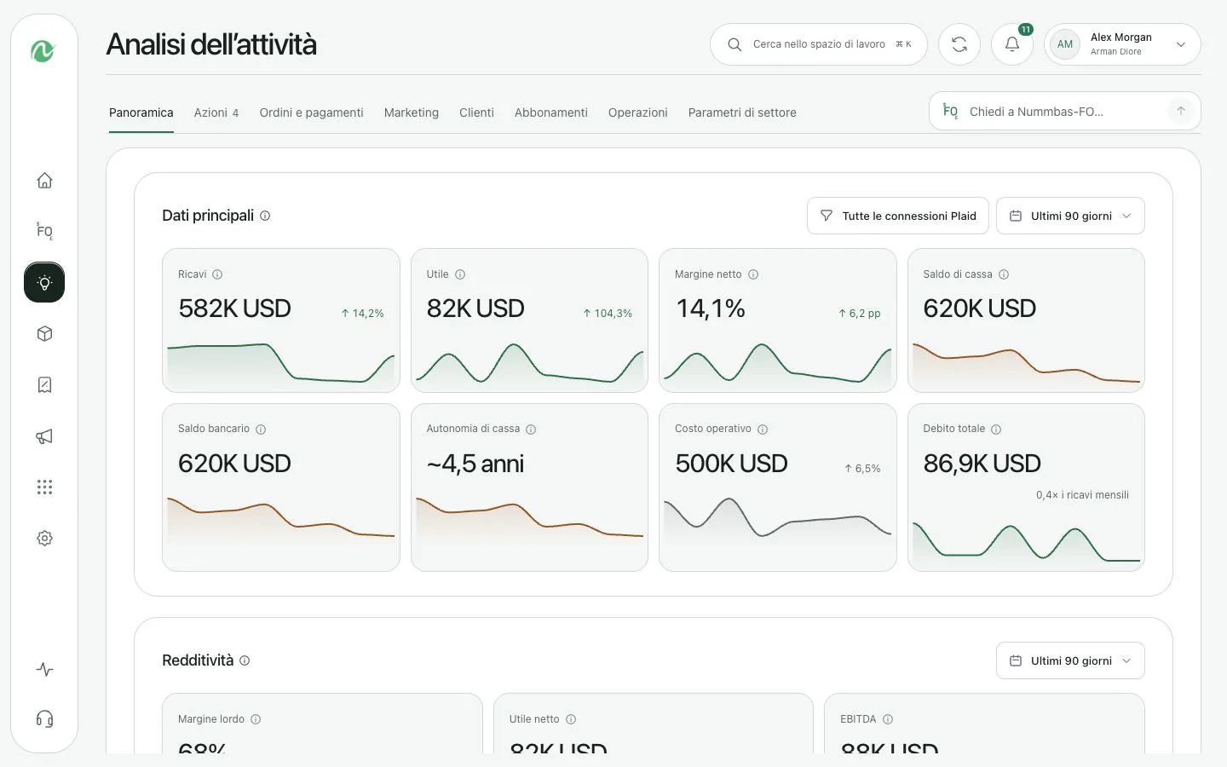Go to the Marketing tab
Viewport: 1227px width, 767px height.
[x=412, y=112]
